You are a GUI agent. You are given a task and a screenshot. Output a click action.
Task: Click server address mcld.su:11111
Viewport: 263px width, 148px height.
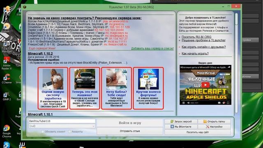click(117, 42)
